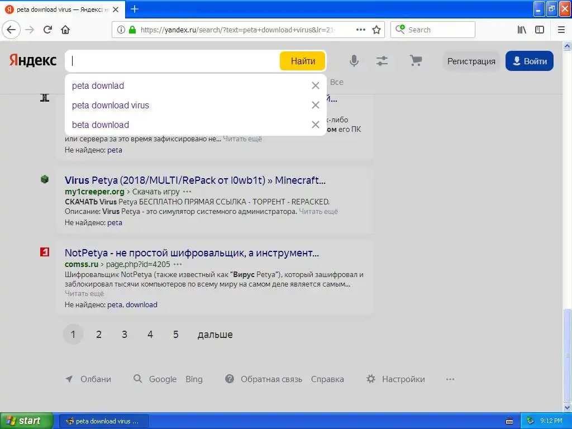The image size is (572, 429).
Task: Go to results page 4
Action: point(150,334)
